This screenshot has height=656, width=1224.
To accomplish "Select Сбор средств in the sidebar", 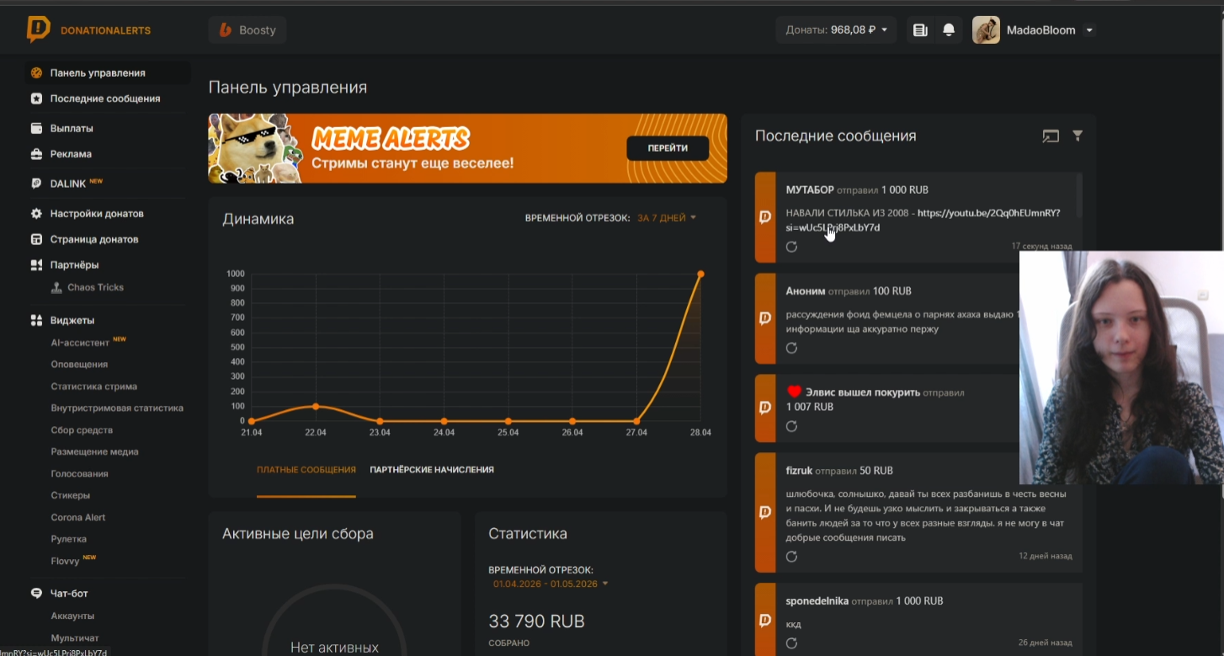I will [82, 430].
